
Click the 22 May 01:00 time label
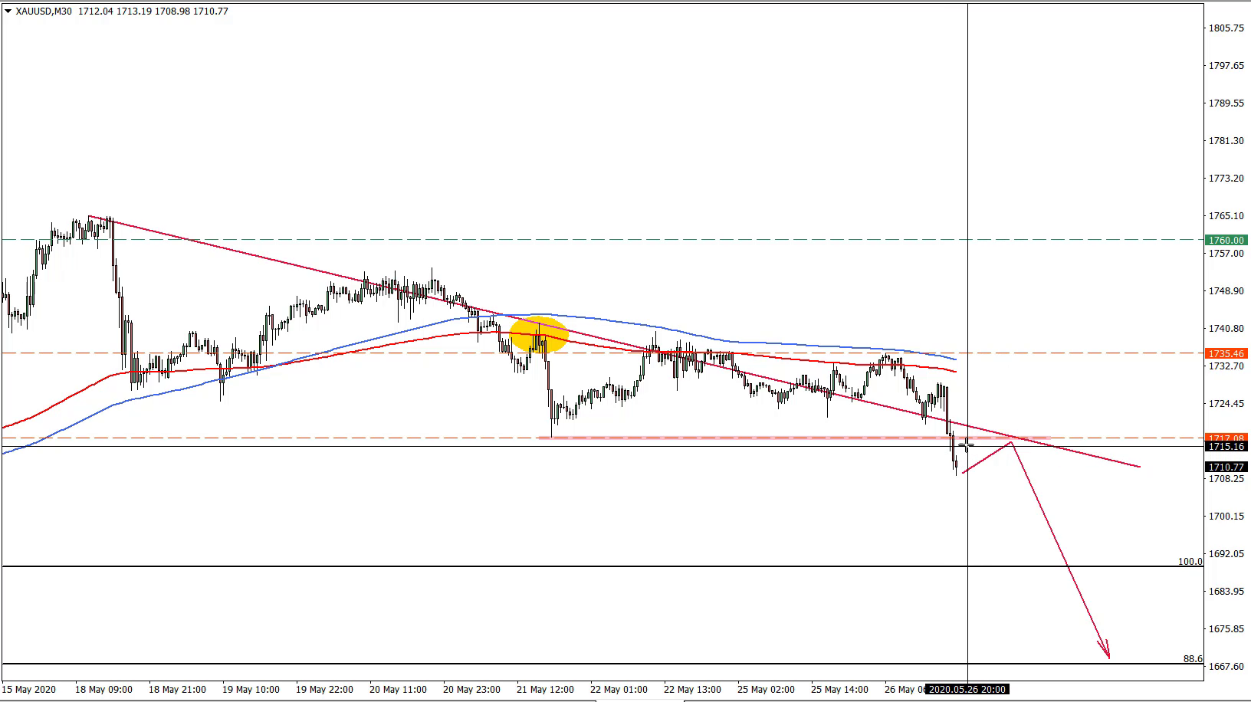[619, 690]
